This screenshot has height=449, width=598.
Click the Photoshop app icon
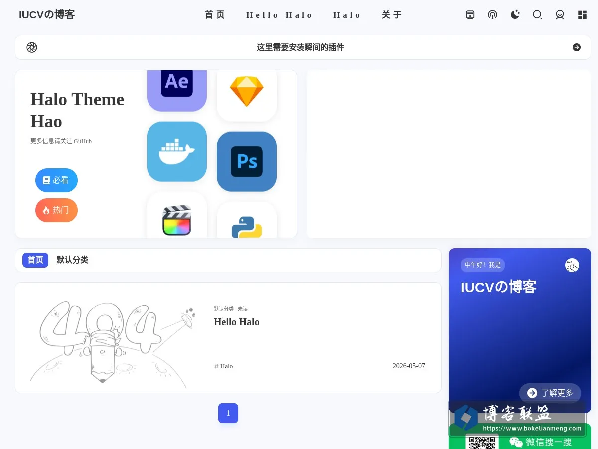247,162
